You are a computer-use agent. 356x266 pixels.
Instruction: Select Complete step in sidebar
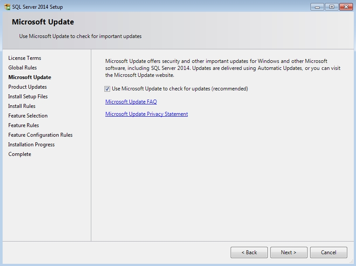[x=20, y=154]
